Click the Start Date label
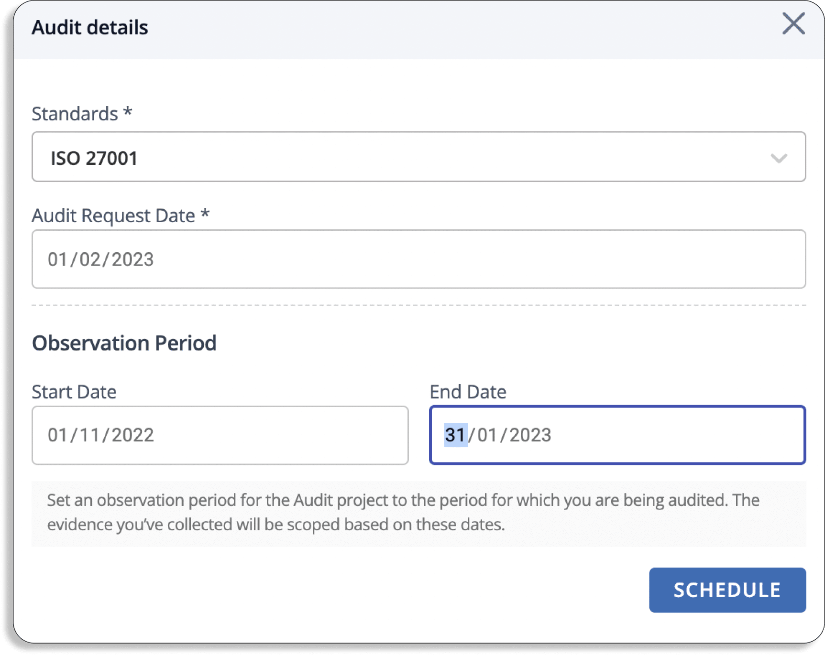The image size is (825, 655). tap(74, 392)
